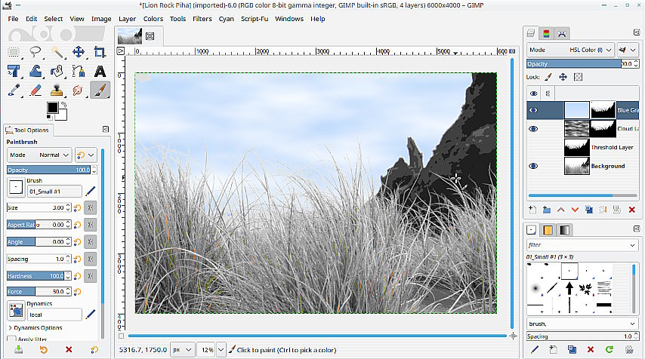Delete the selected brush

(x=591, y=349)
